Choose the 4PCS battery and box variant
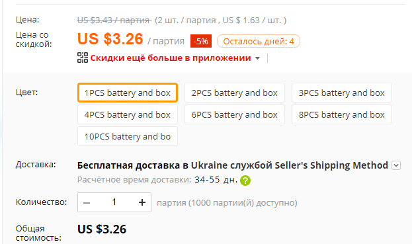This screenshot has width=412, height=244. point(128,114)
